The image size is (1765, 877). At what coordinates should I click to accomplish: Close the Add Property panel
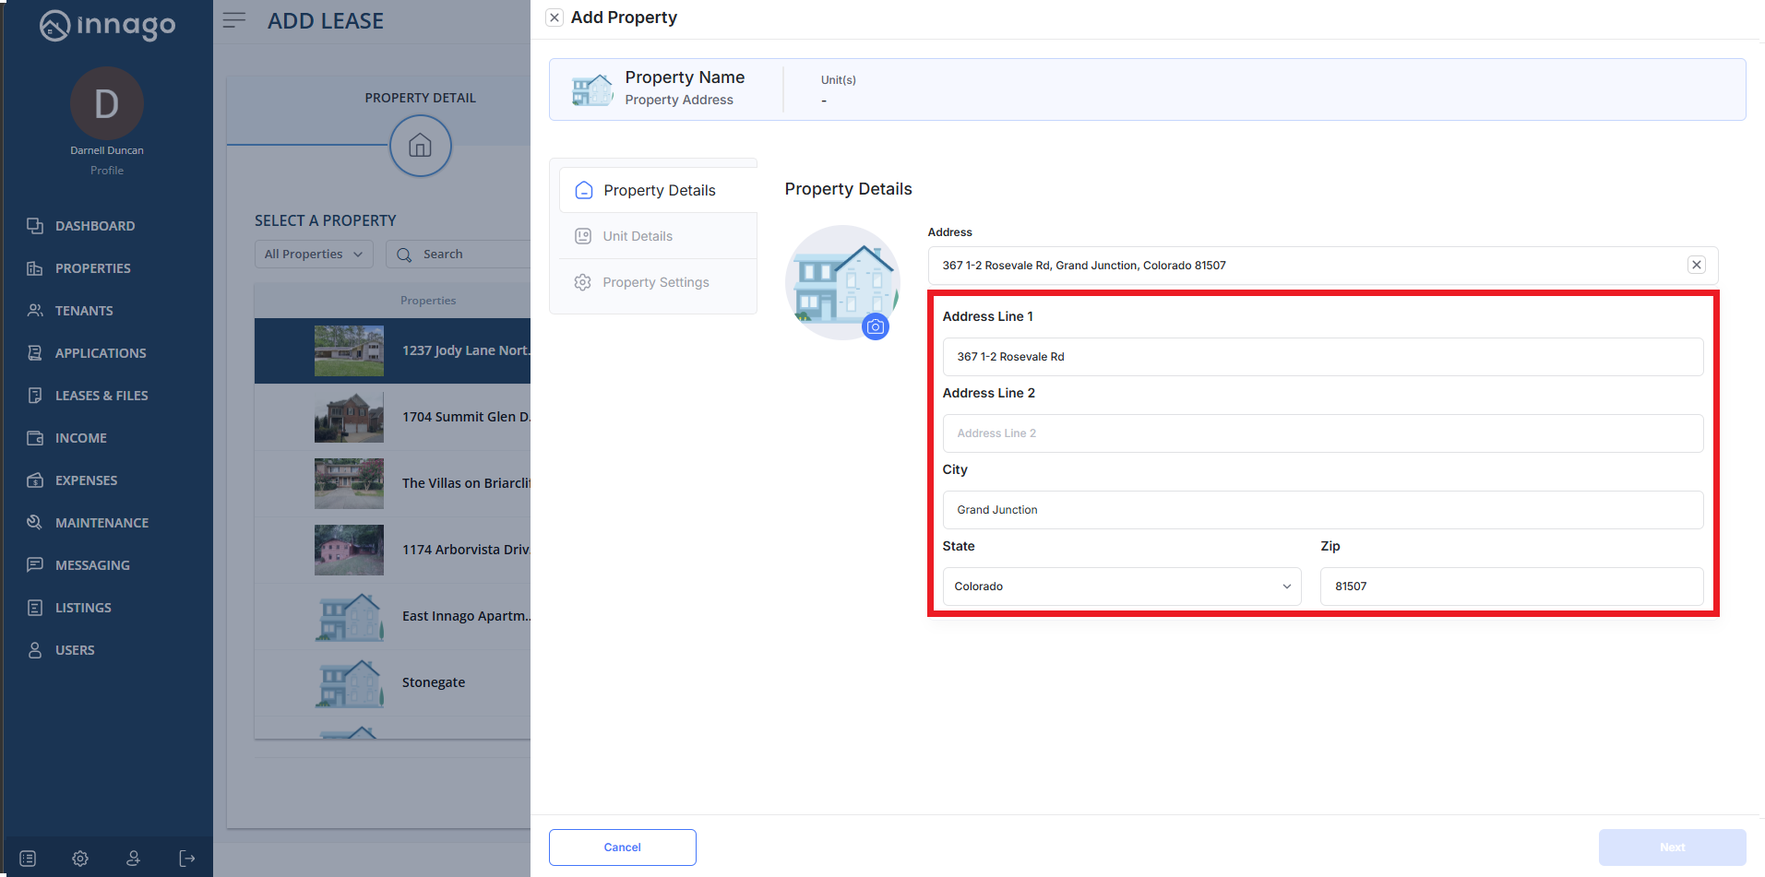[x=555, y=18]
